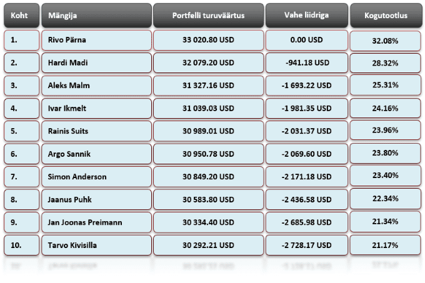The height and width of the screenshot is (283, 425).
Task: Click Argo Sannik's name
Action: point(68,154)
